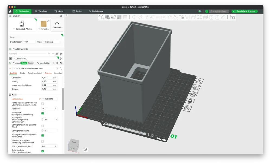Select Global process scope
Image resolution: width=271 pixels, height=164 pixels.
tap(24, 63)
